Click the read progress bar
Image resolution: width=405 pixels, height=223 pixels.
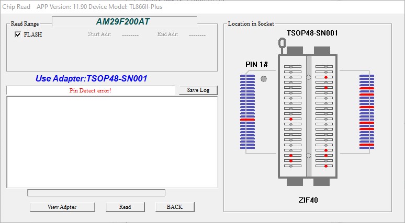pyautogui.click(x=96, y=193)
